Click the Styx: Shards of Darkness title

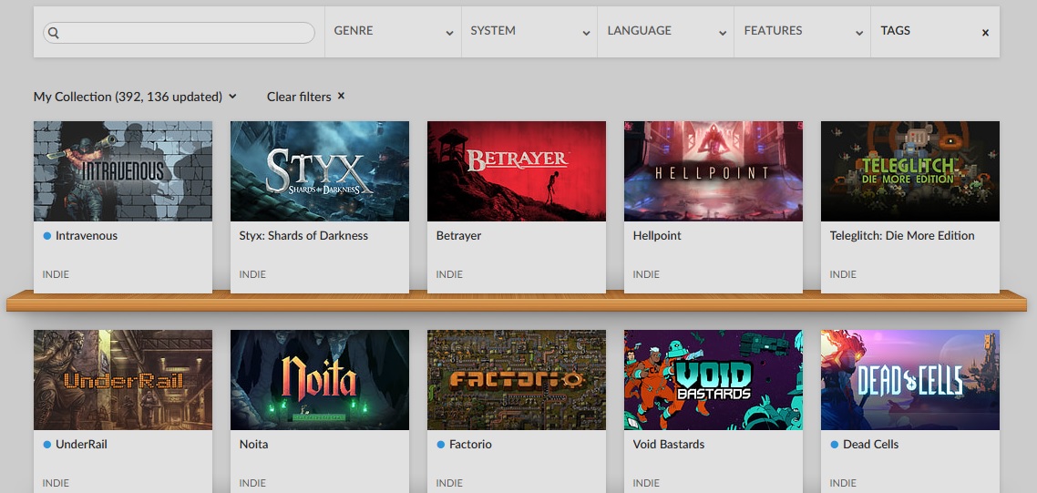click(x=303, y=236)
